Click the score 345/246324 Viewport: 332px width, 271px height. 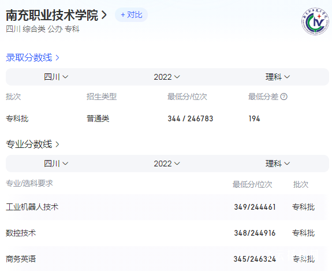click(x=255, y=259)
